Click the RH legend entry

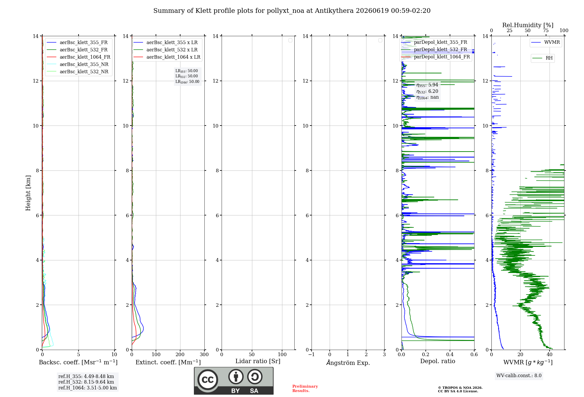click(543, 58)
